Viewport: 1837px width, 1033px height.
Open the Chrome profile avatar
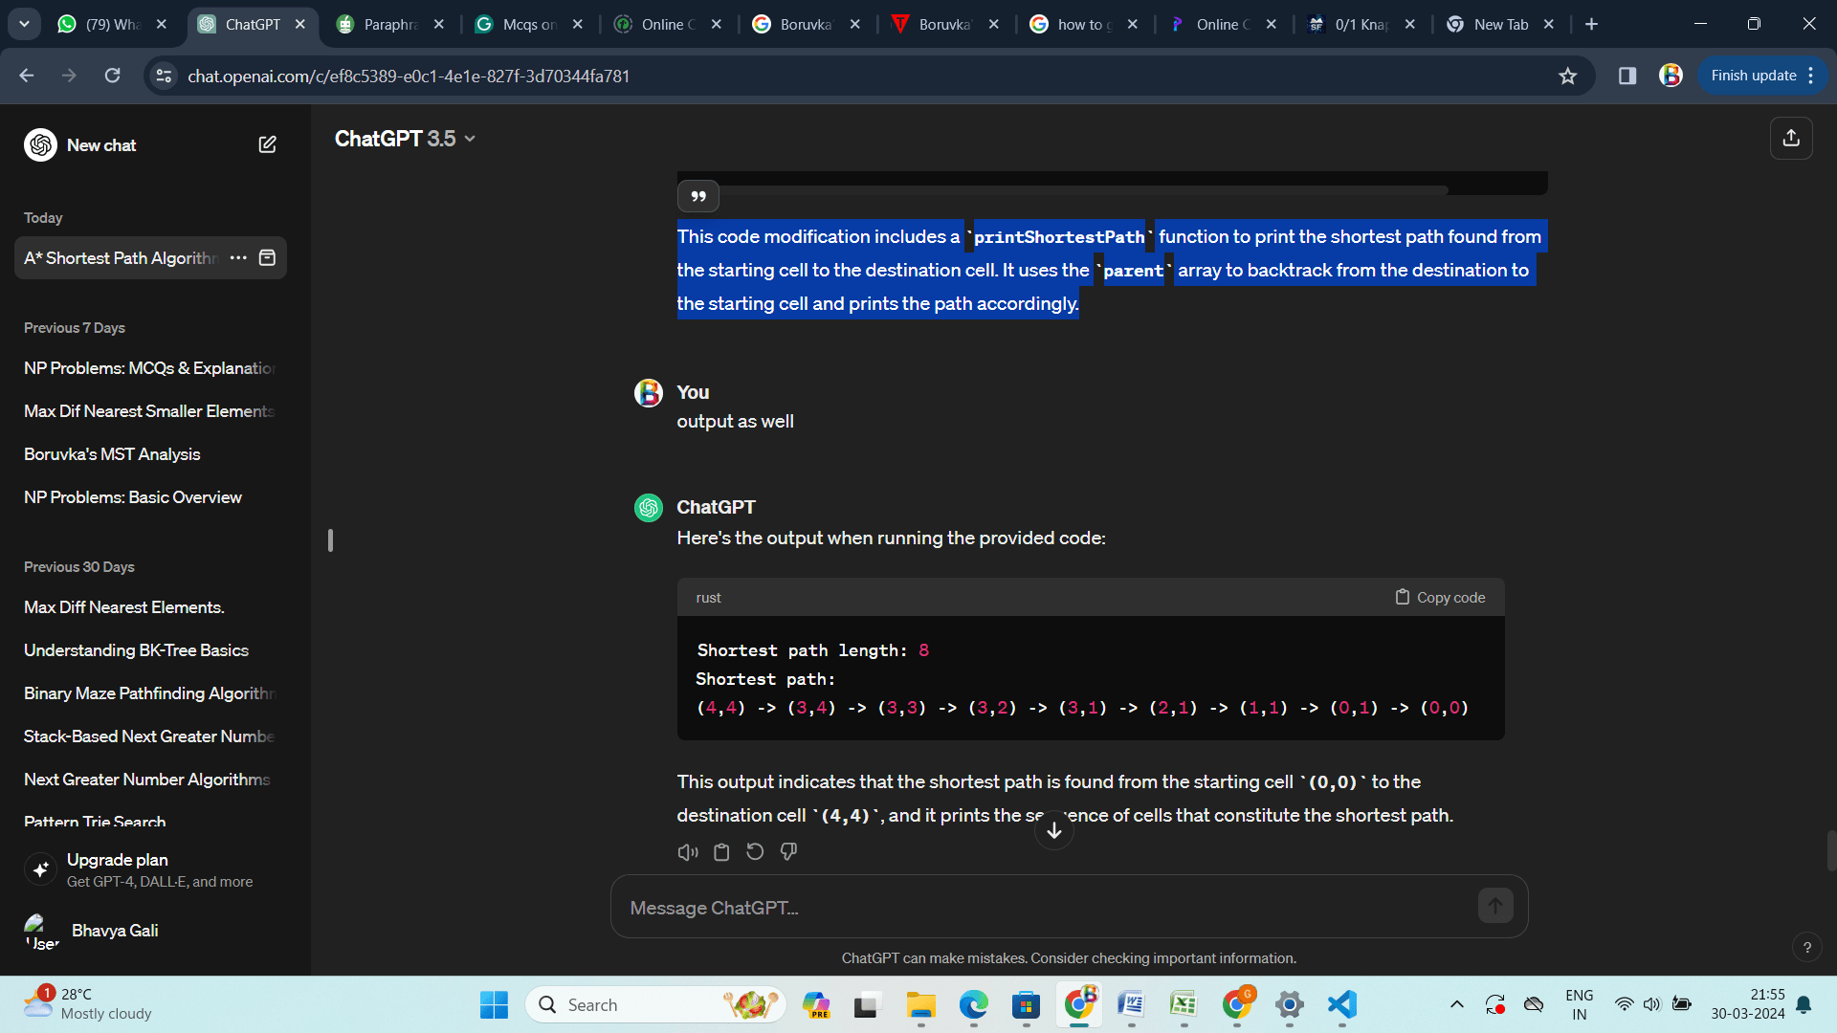(1671, 76)
